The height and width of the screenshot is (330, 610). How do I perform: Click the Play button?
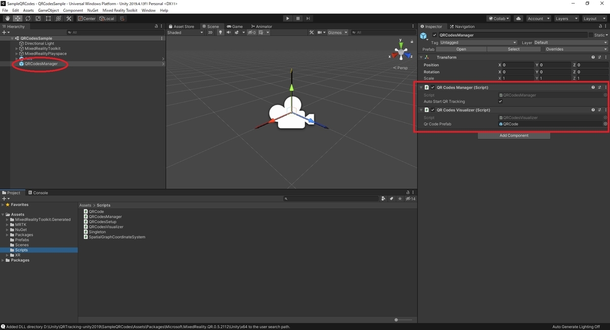(x=287, y=18)
